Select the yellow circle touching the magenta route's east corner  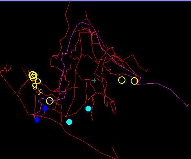(134, 81)
